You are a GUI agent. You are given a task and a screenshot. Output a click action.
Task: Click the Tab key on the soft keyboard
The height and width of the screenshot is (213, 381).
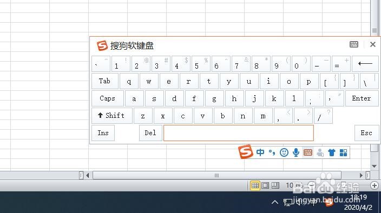[x=105, y=81]
